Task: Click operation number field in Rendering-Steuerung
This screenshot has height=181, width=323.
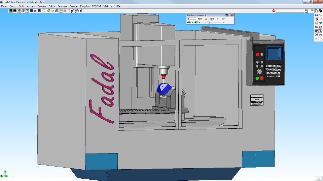Action: (191, 19)
